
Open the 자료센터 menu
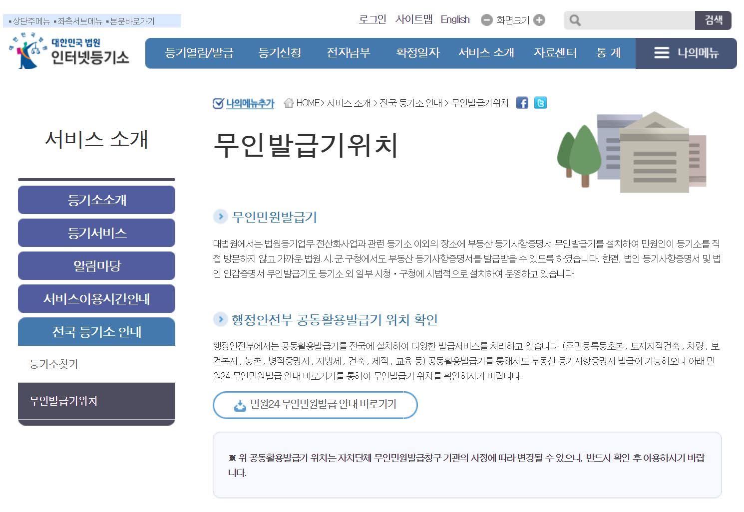point(555,53)
